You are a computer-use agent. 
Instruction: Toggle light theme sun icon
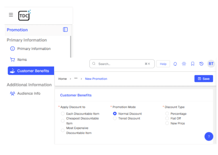pyautogui.click(x=184, y=64)
